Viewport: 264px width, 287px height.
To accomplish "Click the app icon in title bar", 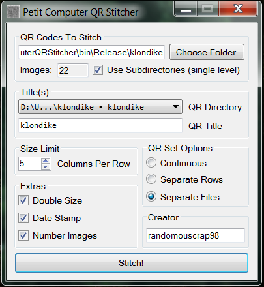I will [x=13, y=12].
